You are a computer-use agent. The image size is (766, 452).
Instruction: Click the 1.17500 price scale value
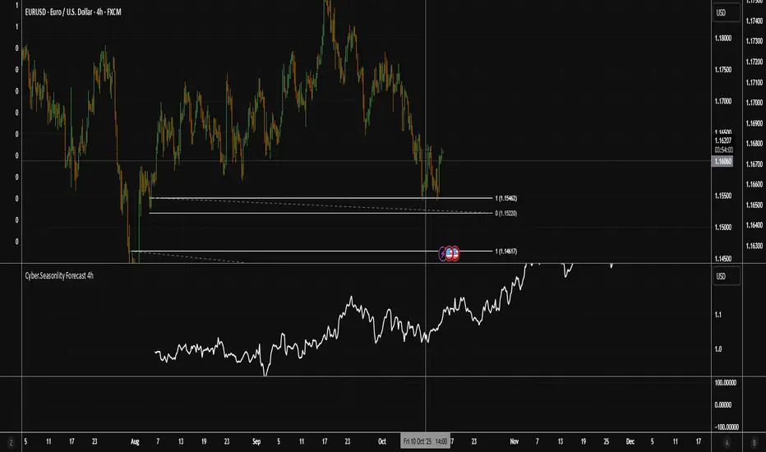723,70
